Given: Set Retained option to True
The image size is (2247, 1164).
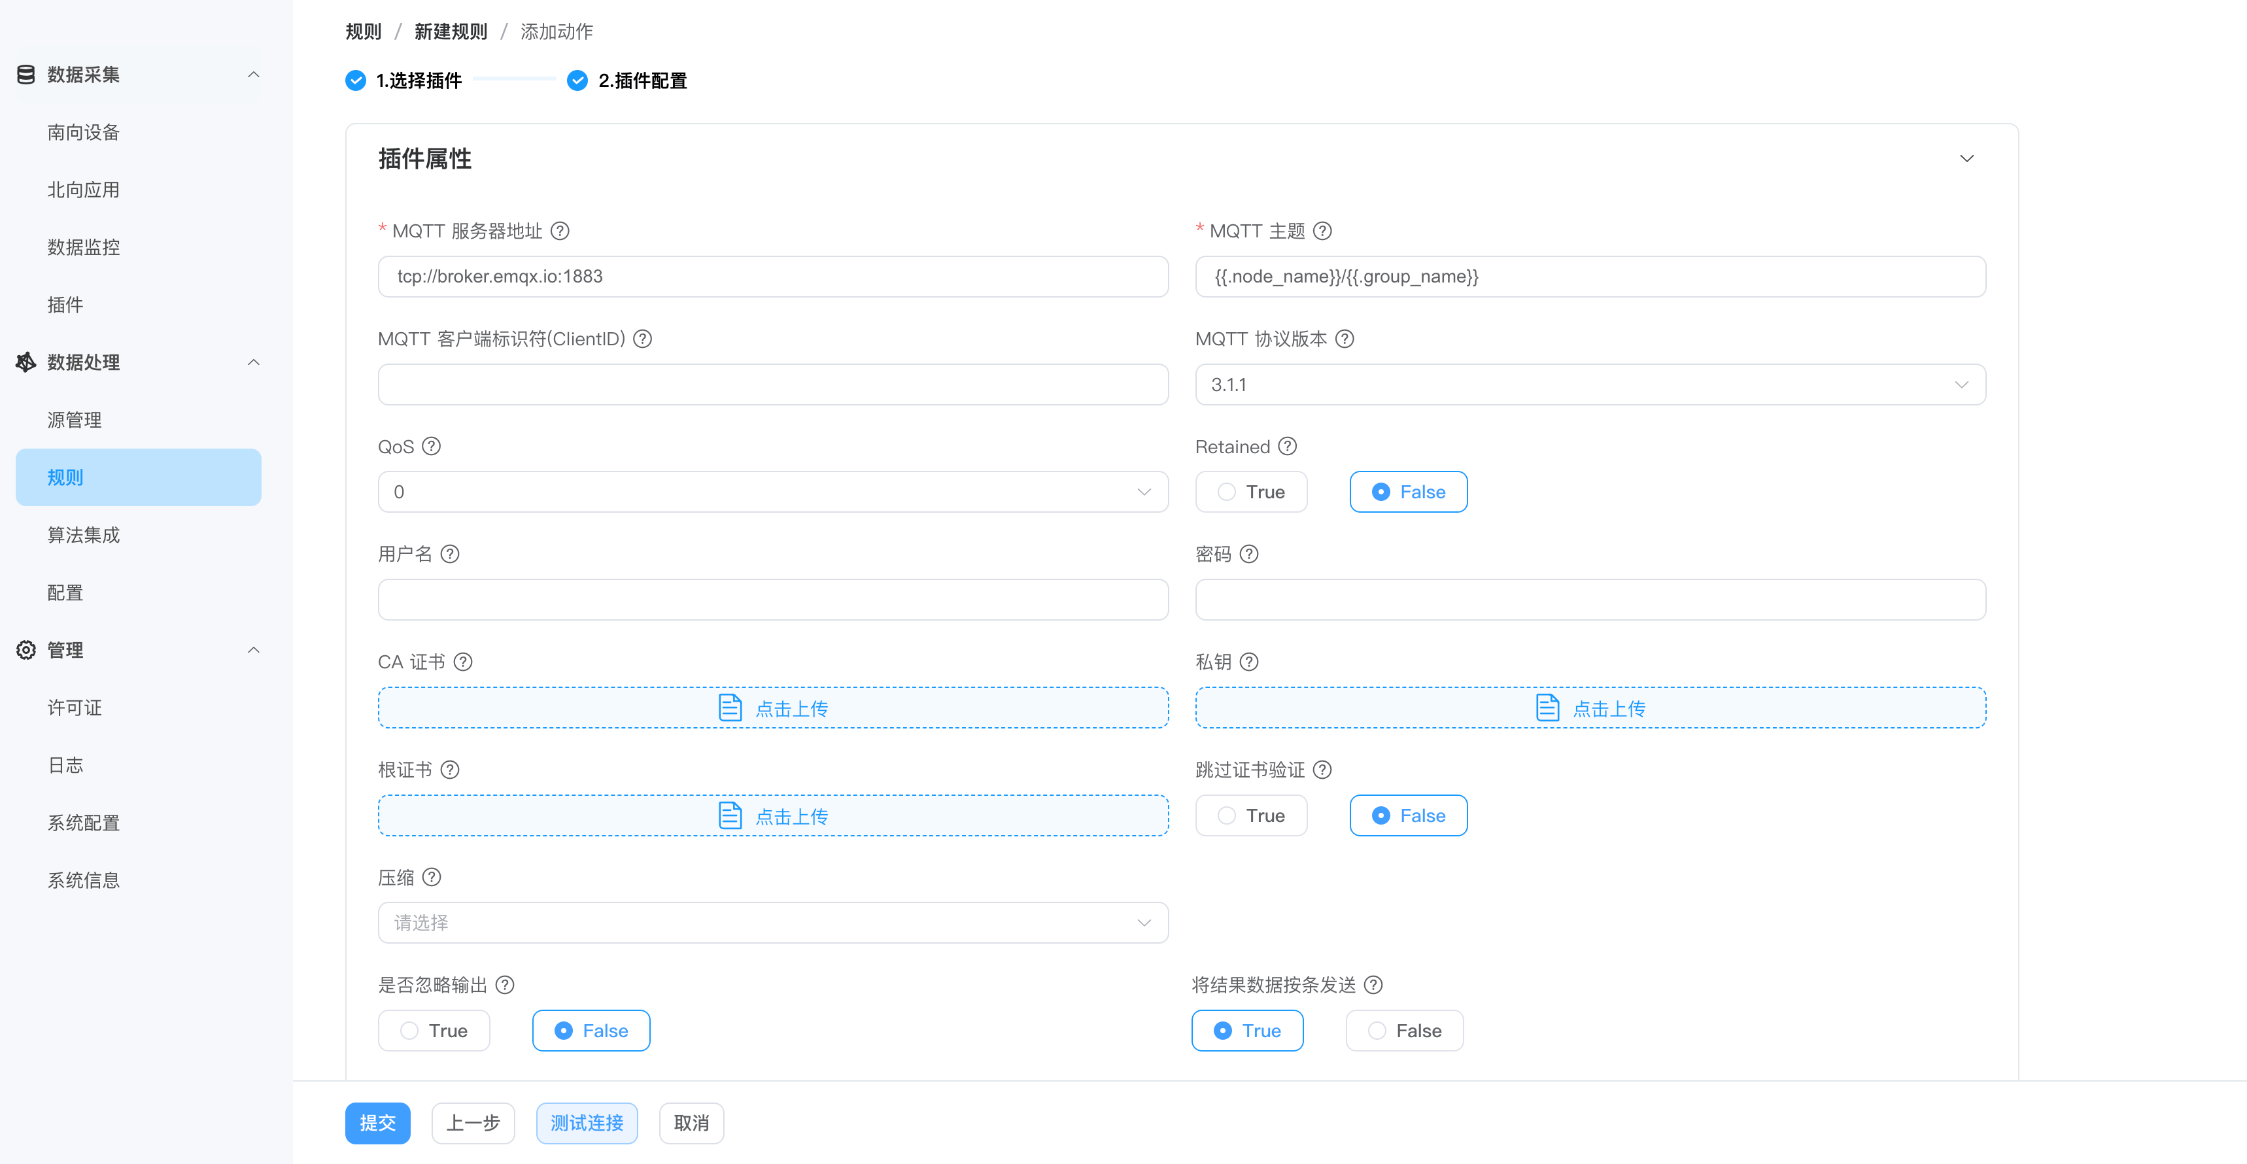Looking at the screenshot, I should click(x=1251, y=492).
